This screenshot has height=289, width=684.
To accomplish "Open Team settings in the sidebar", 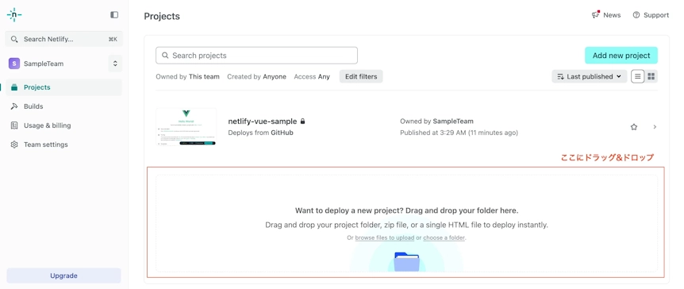I will pyautogui.click(x=63, y=144).
